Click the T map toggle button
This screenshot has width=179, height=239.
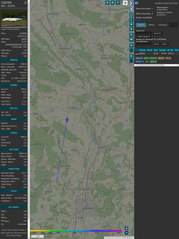coord(117,3)
